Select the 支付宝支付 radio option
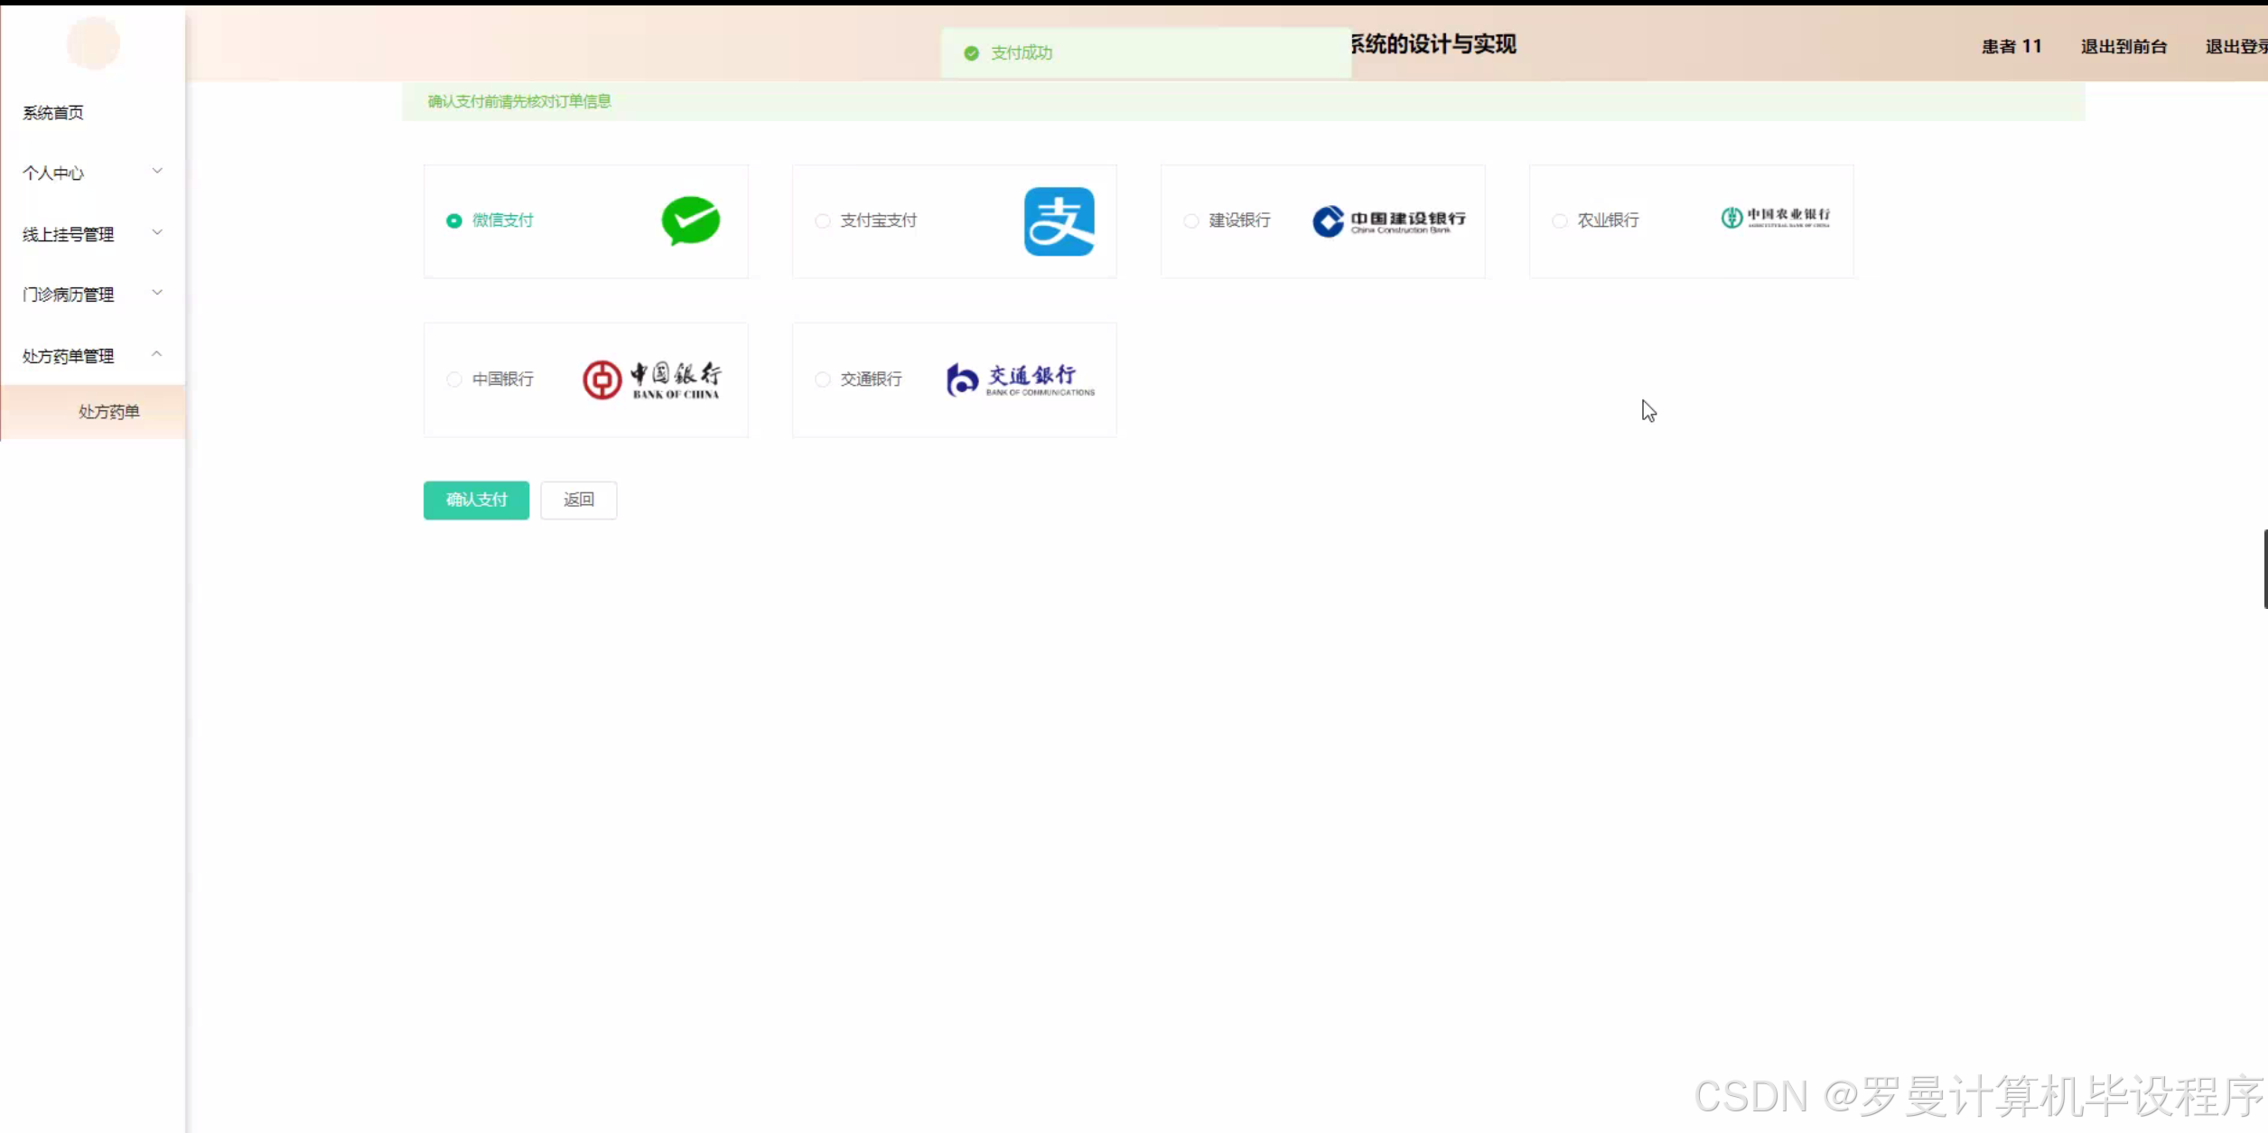 tap(823, 220)
